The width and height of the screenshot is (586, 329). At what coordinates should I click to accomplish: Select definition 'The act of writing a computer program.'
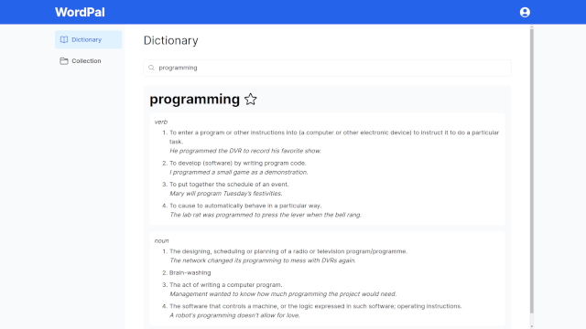point(226,285)
